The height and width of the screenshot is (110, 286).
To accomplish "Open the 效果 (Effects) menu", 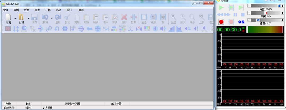I will point(26,10).
